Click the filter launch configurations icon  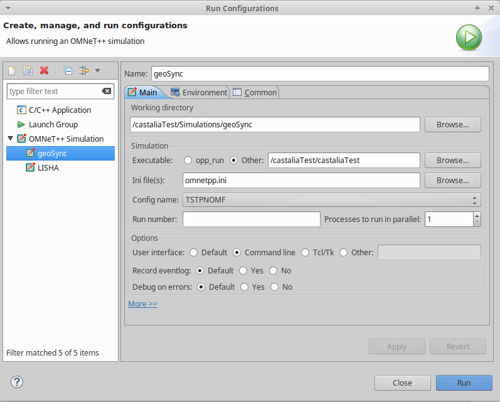coord(84,70)
